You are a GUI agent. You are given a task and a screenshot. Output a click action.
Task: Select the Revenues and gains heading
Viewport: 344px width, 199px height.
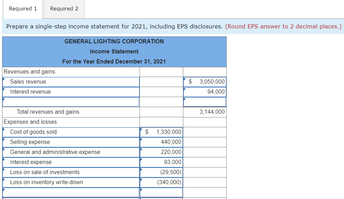point(30,72)
